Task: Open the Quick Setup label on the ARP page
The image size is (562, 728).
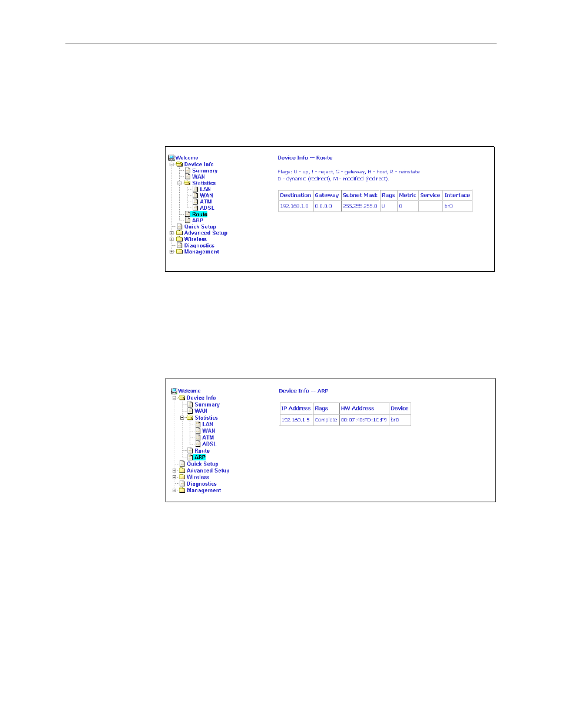Action: [x=203, y=464]
